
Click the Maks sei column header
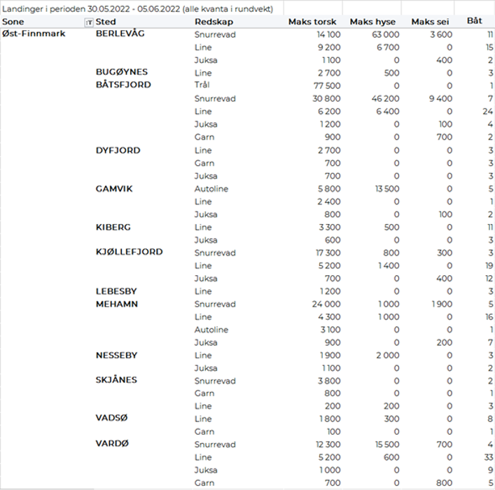tap(427, 22)
